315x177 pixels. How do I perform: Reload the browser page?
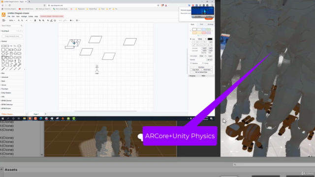coord(9,5)
